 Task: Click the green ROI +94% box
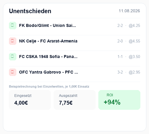click(119, 100)
